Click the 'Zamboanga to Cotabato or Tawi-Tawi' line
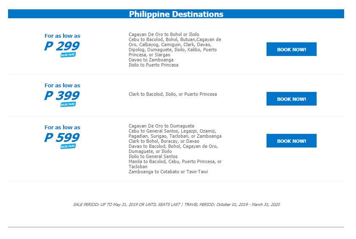Image resolution: width=356 pixels, height=239 pixels. point(168,172)
